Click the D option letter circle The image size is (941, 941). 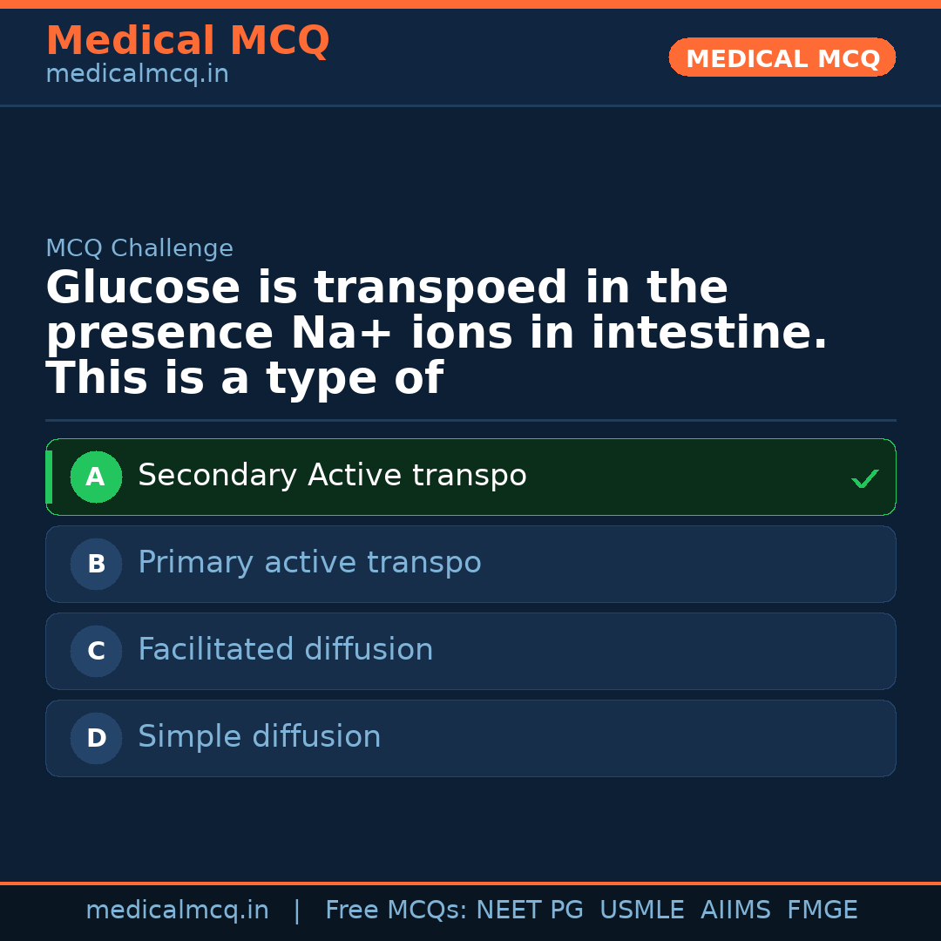tap(96, 738)
